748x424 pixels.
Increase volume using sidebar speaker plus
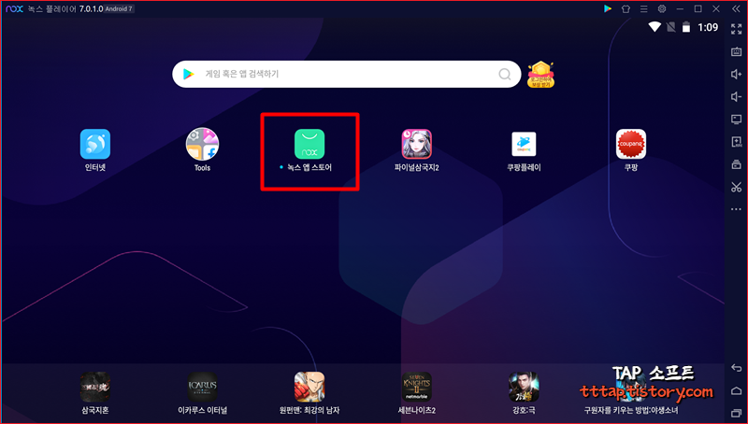pyautogui.click(x=737, y=74)
